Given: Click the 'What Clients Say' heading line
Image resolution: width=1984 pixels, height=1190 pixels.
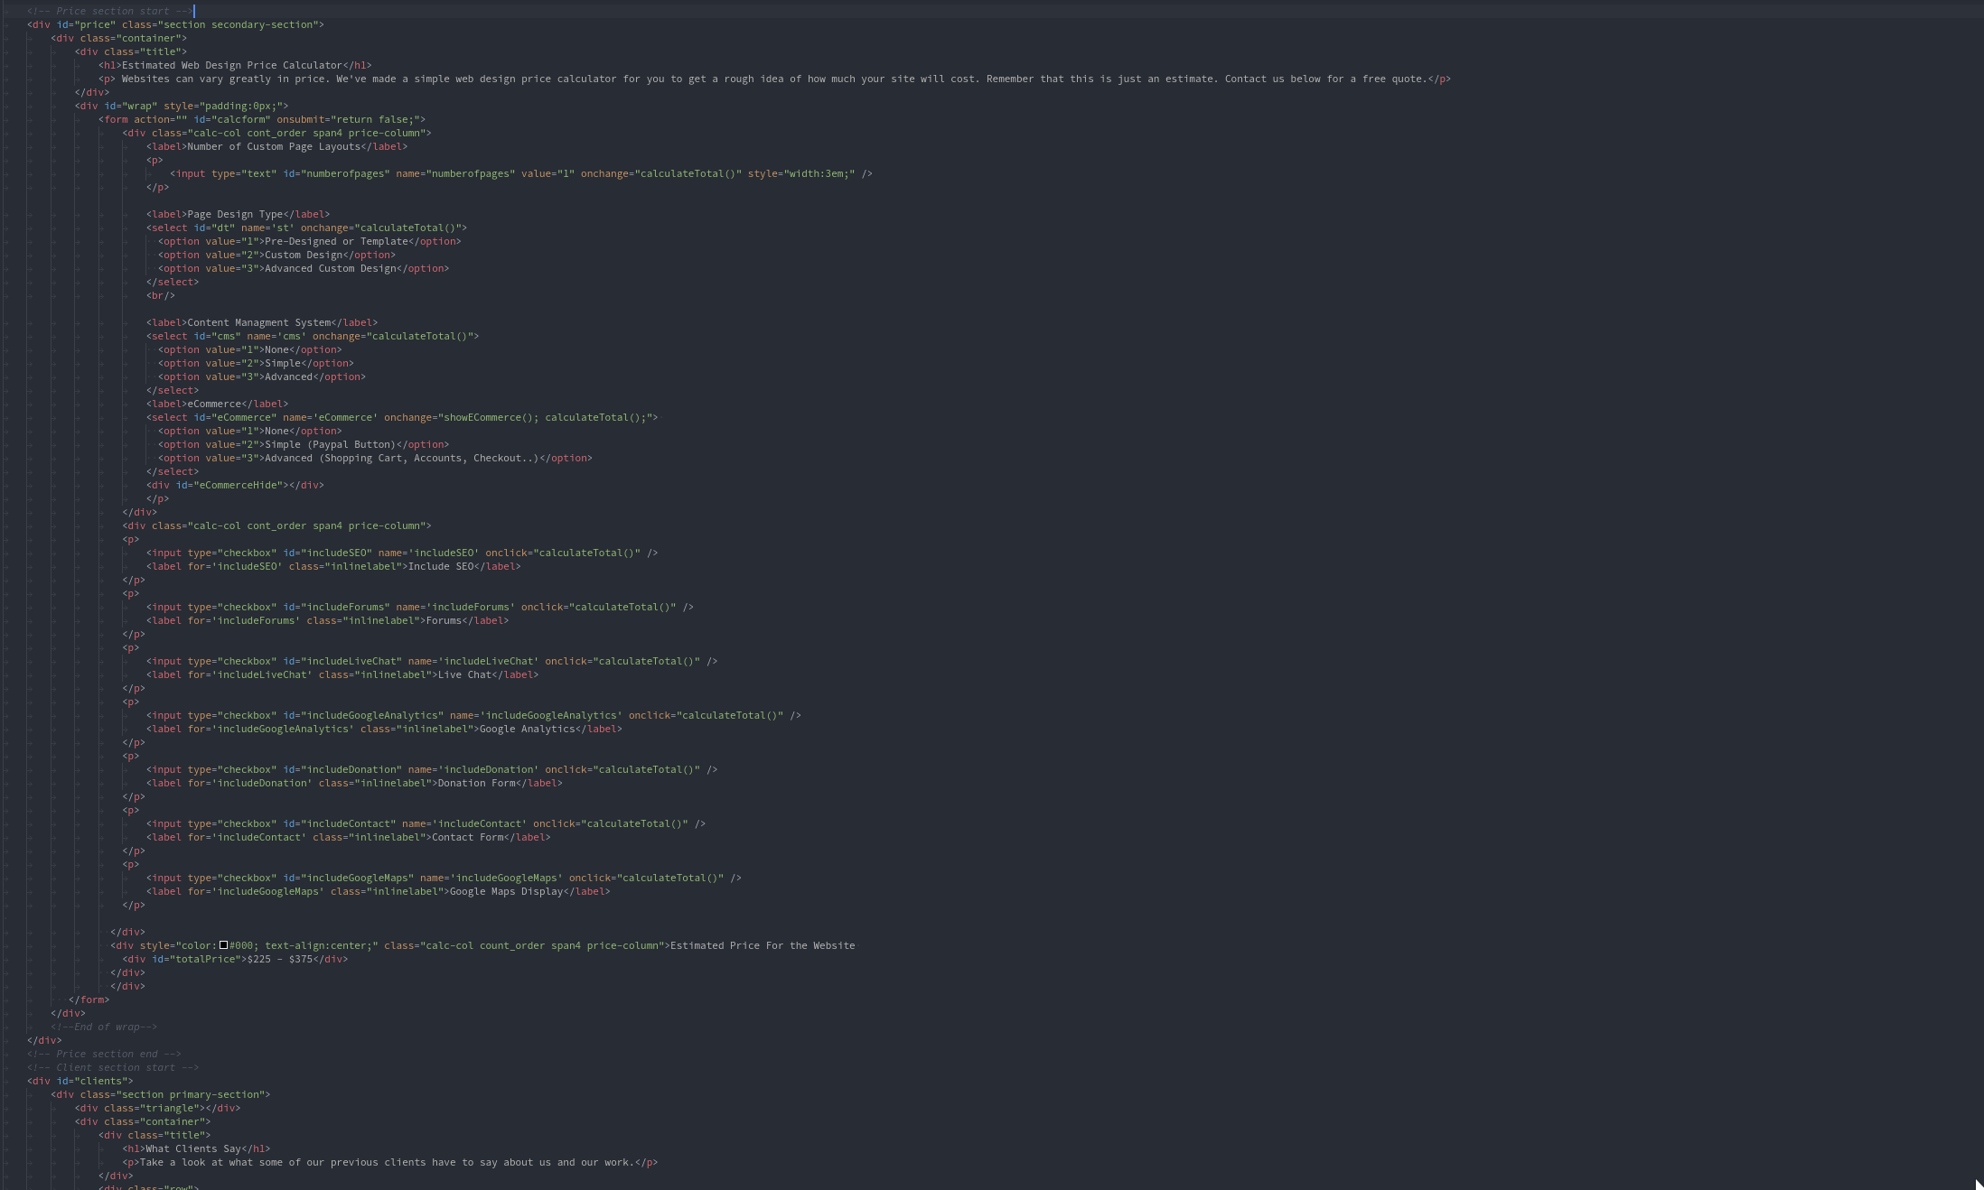Looking at the screenshot, I should (193, 1148).
